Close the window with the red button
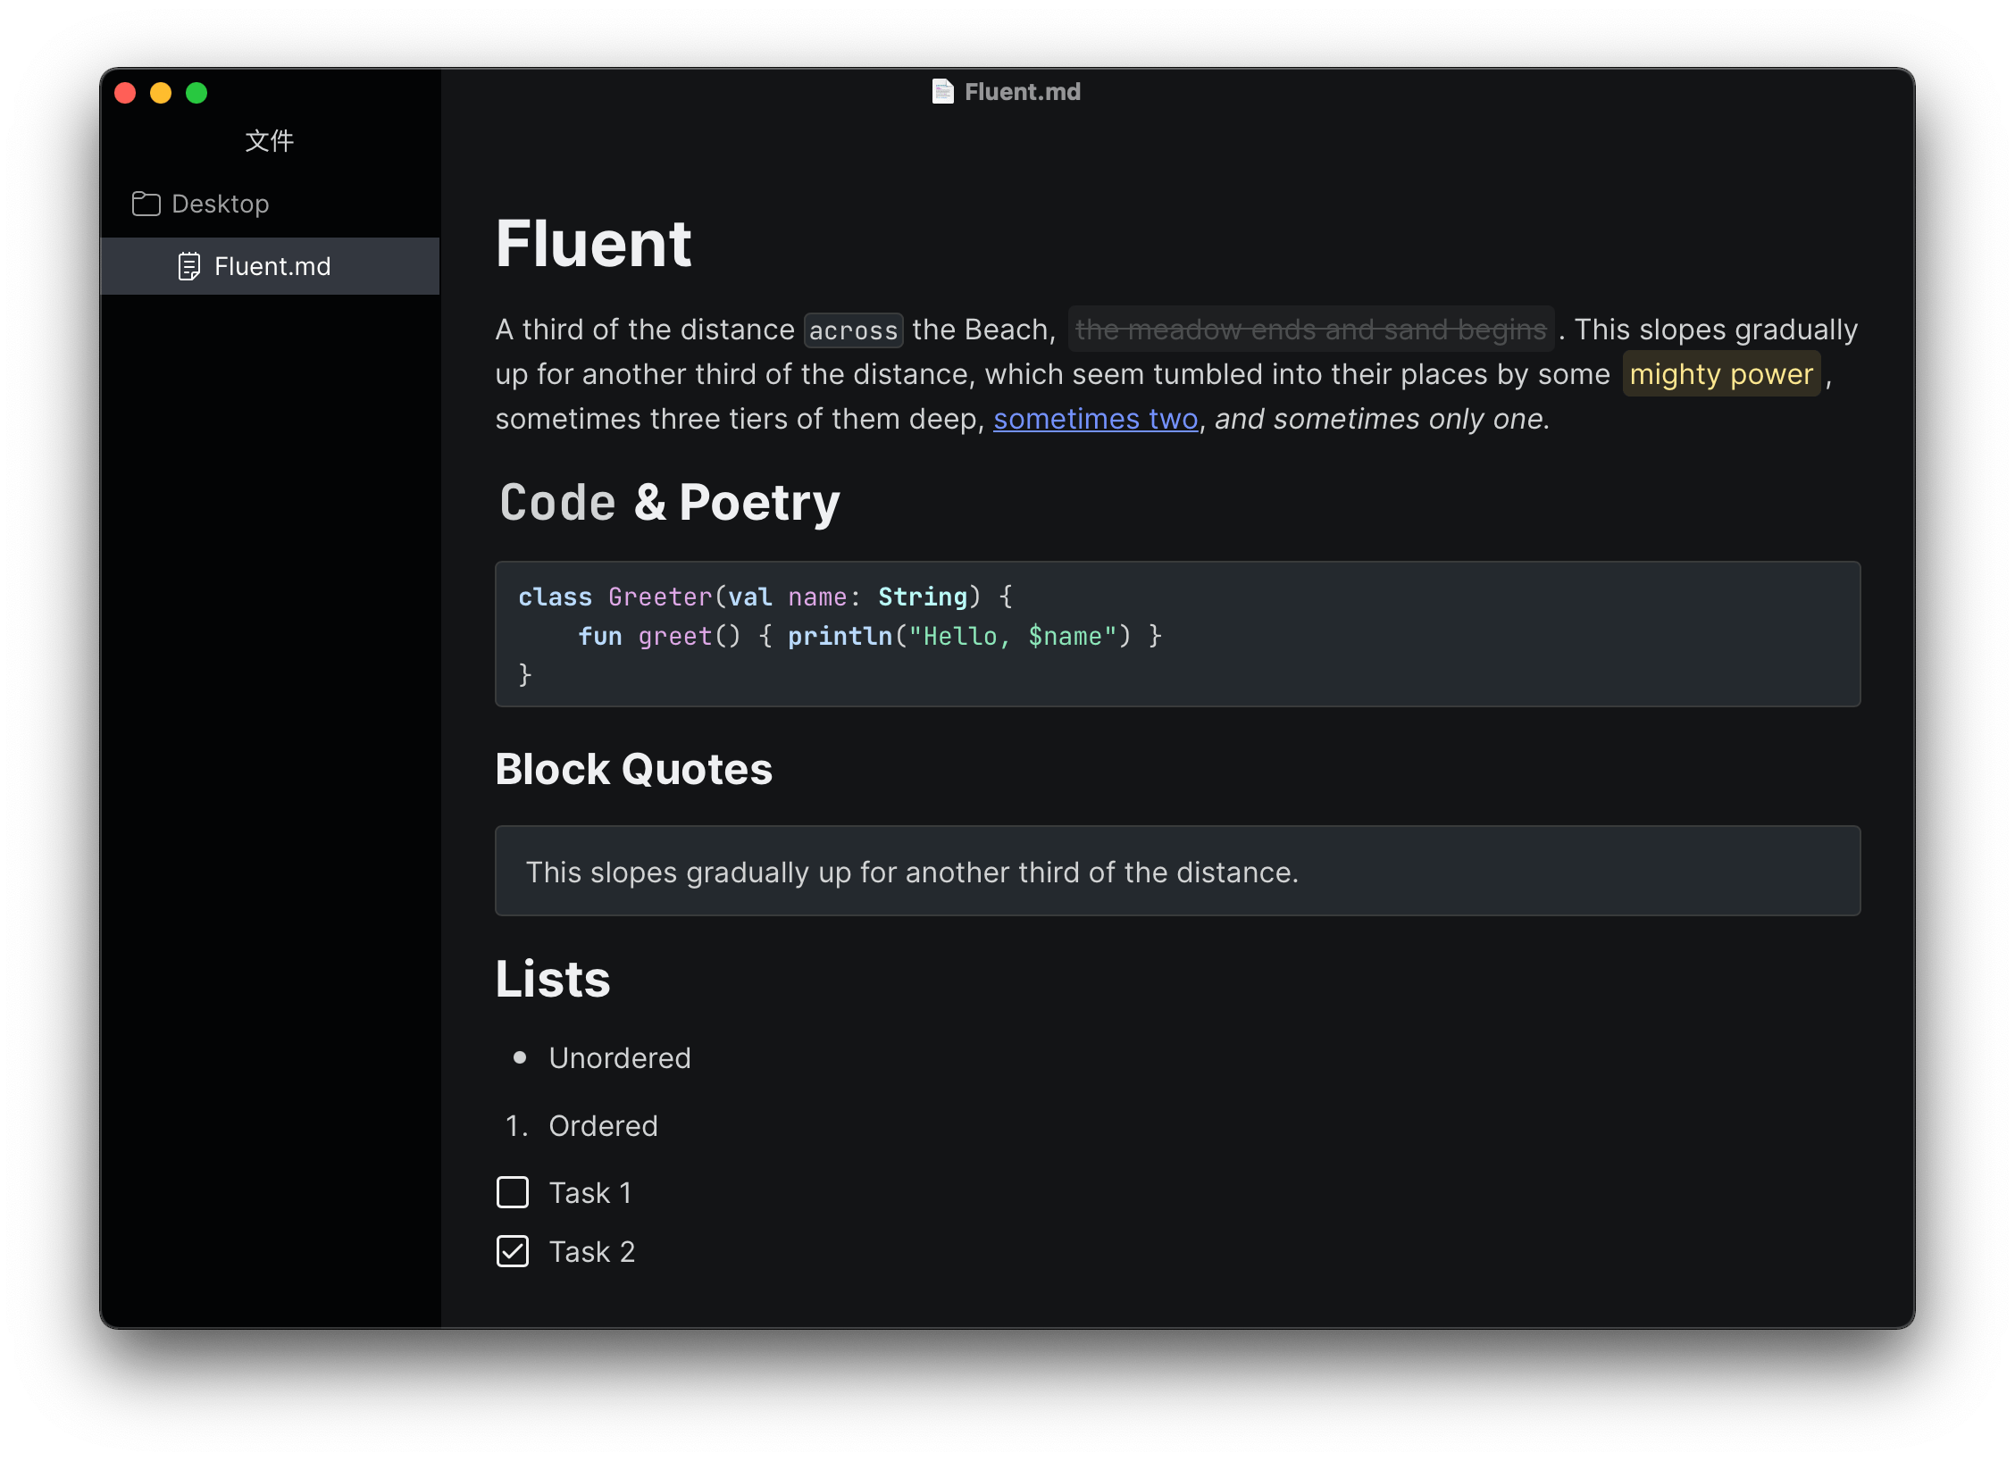 (x=125, y=93)
